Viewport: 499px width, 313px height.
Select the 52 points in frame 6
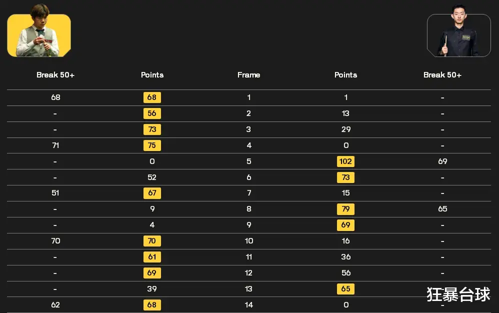click(x=152, y=177)
